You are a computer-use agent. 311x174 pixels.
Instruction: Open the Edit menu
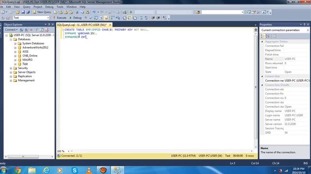coord(9,7)
